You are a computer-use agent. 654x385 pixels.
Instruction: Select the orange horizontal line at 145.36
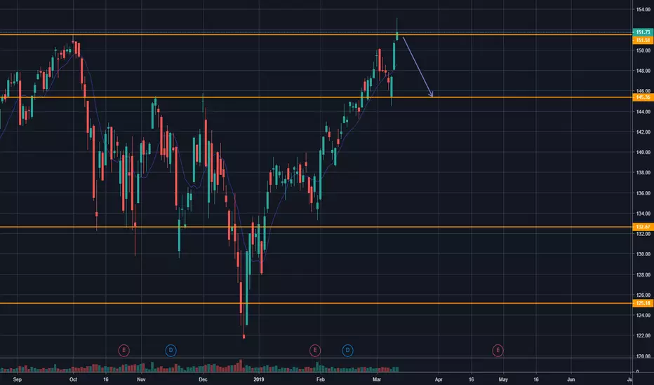point(316,97)
